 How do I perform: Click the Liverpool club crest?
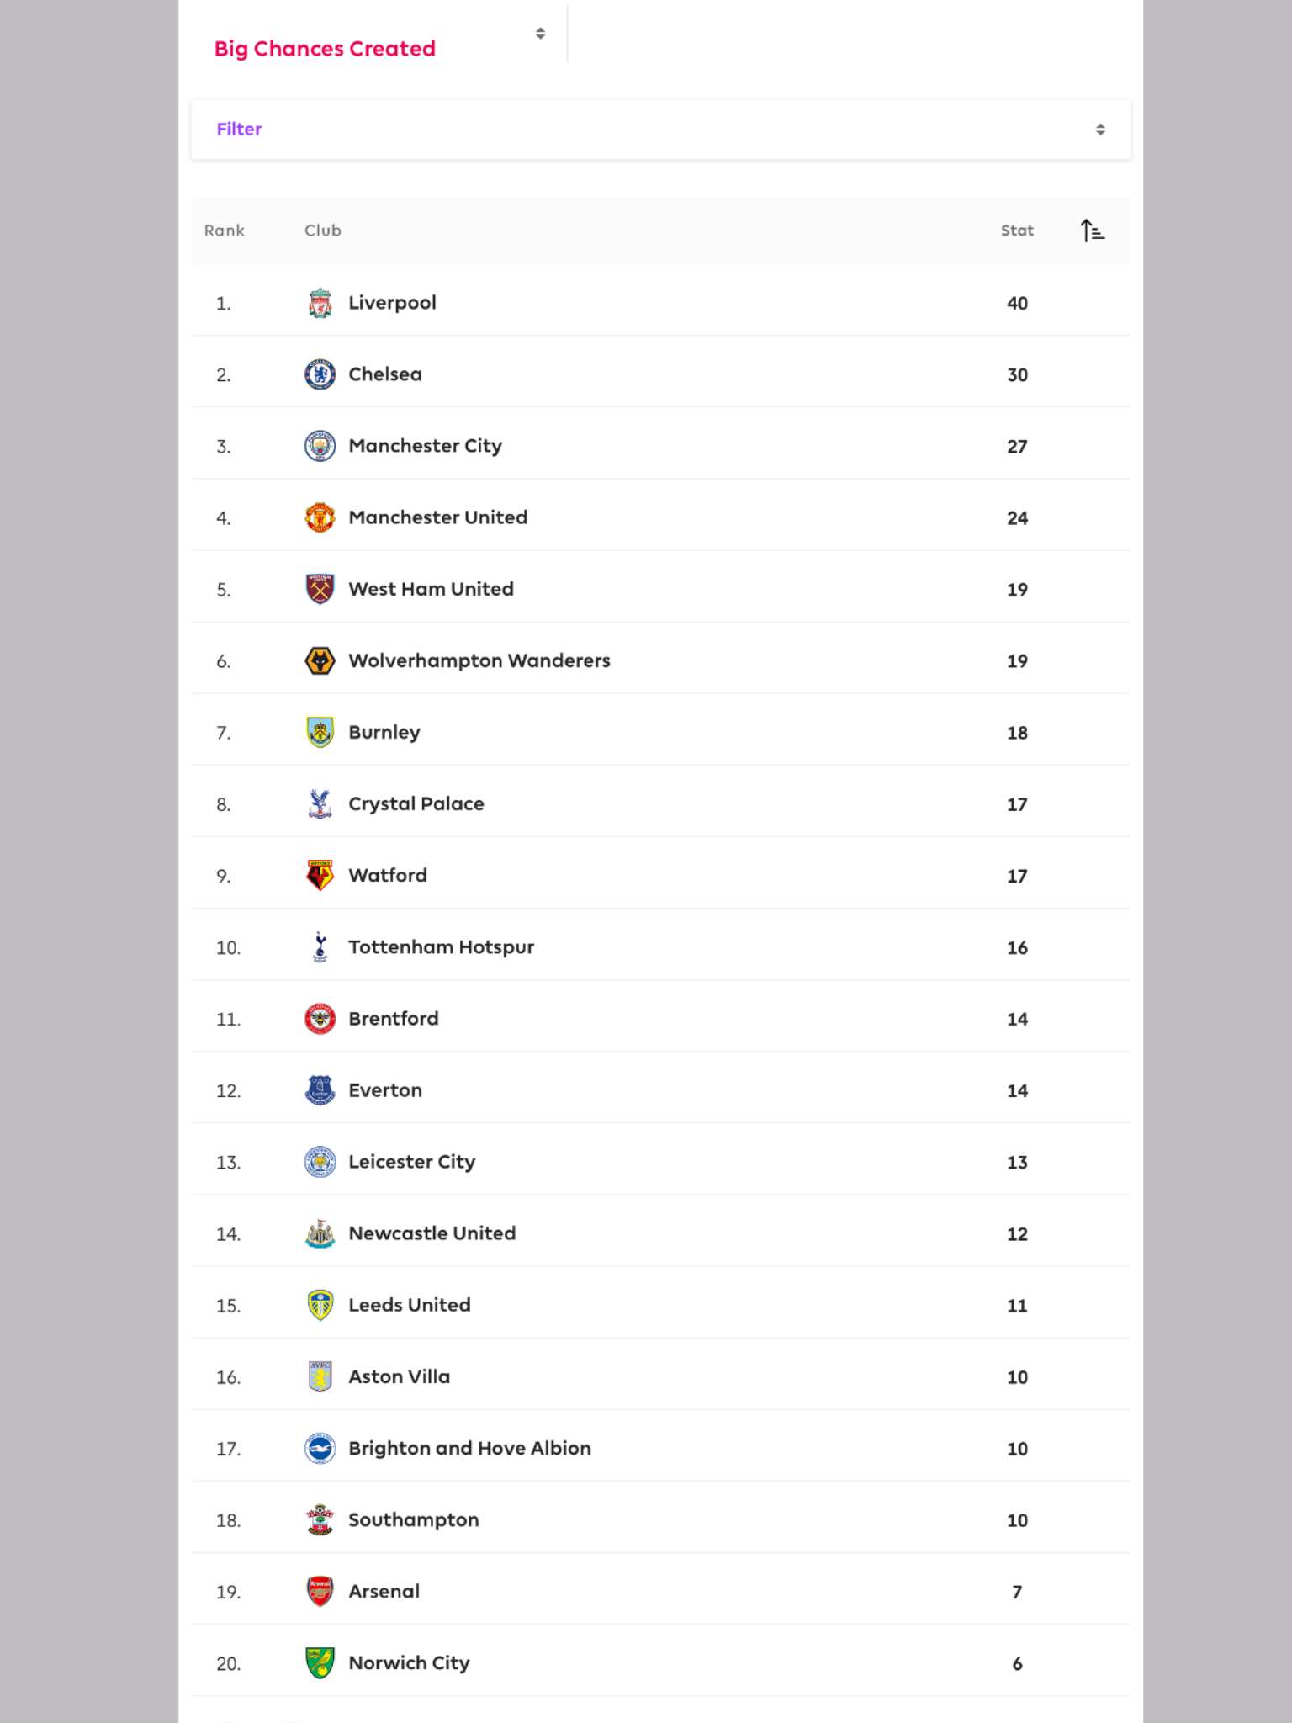click(320, 303)
